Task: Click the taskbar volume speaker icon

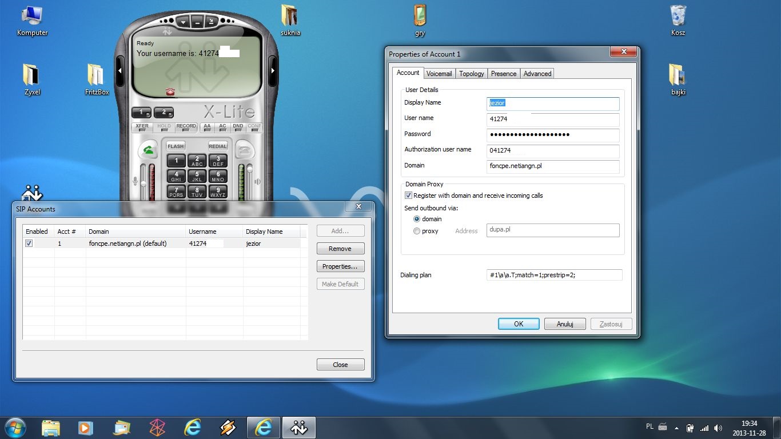Action: (718, 428)
